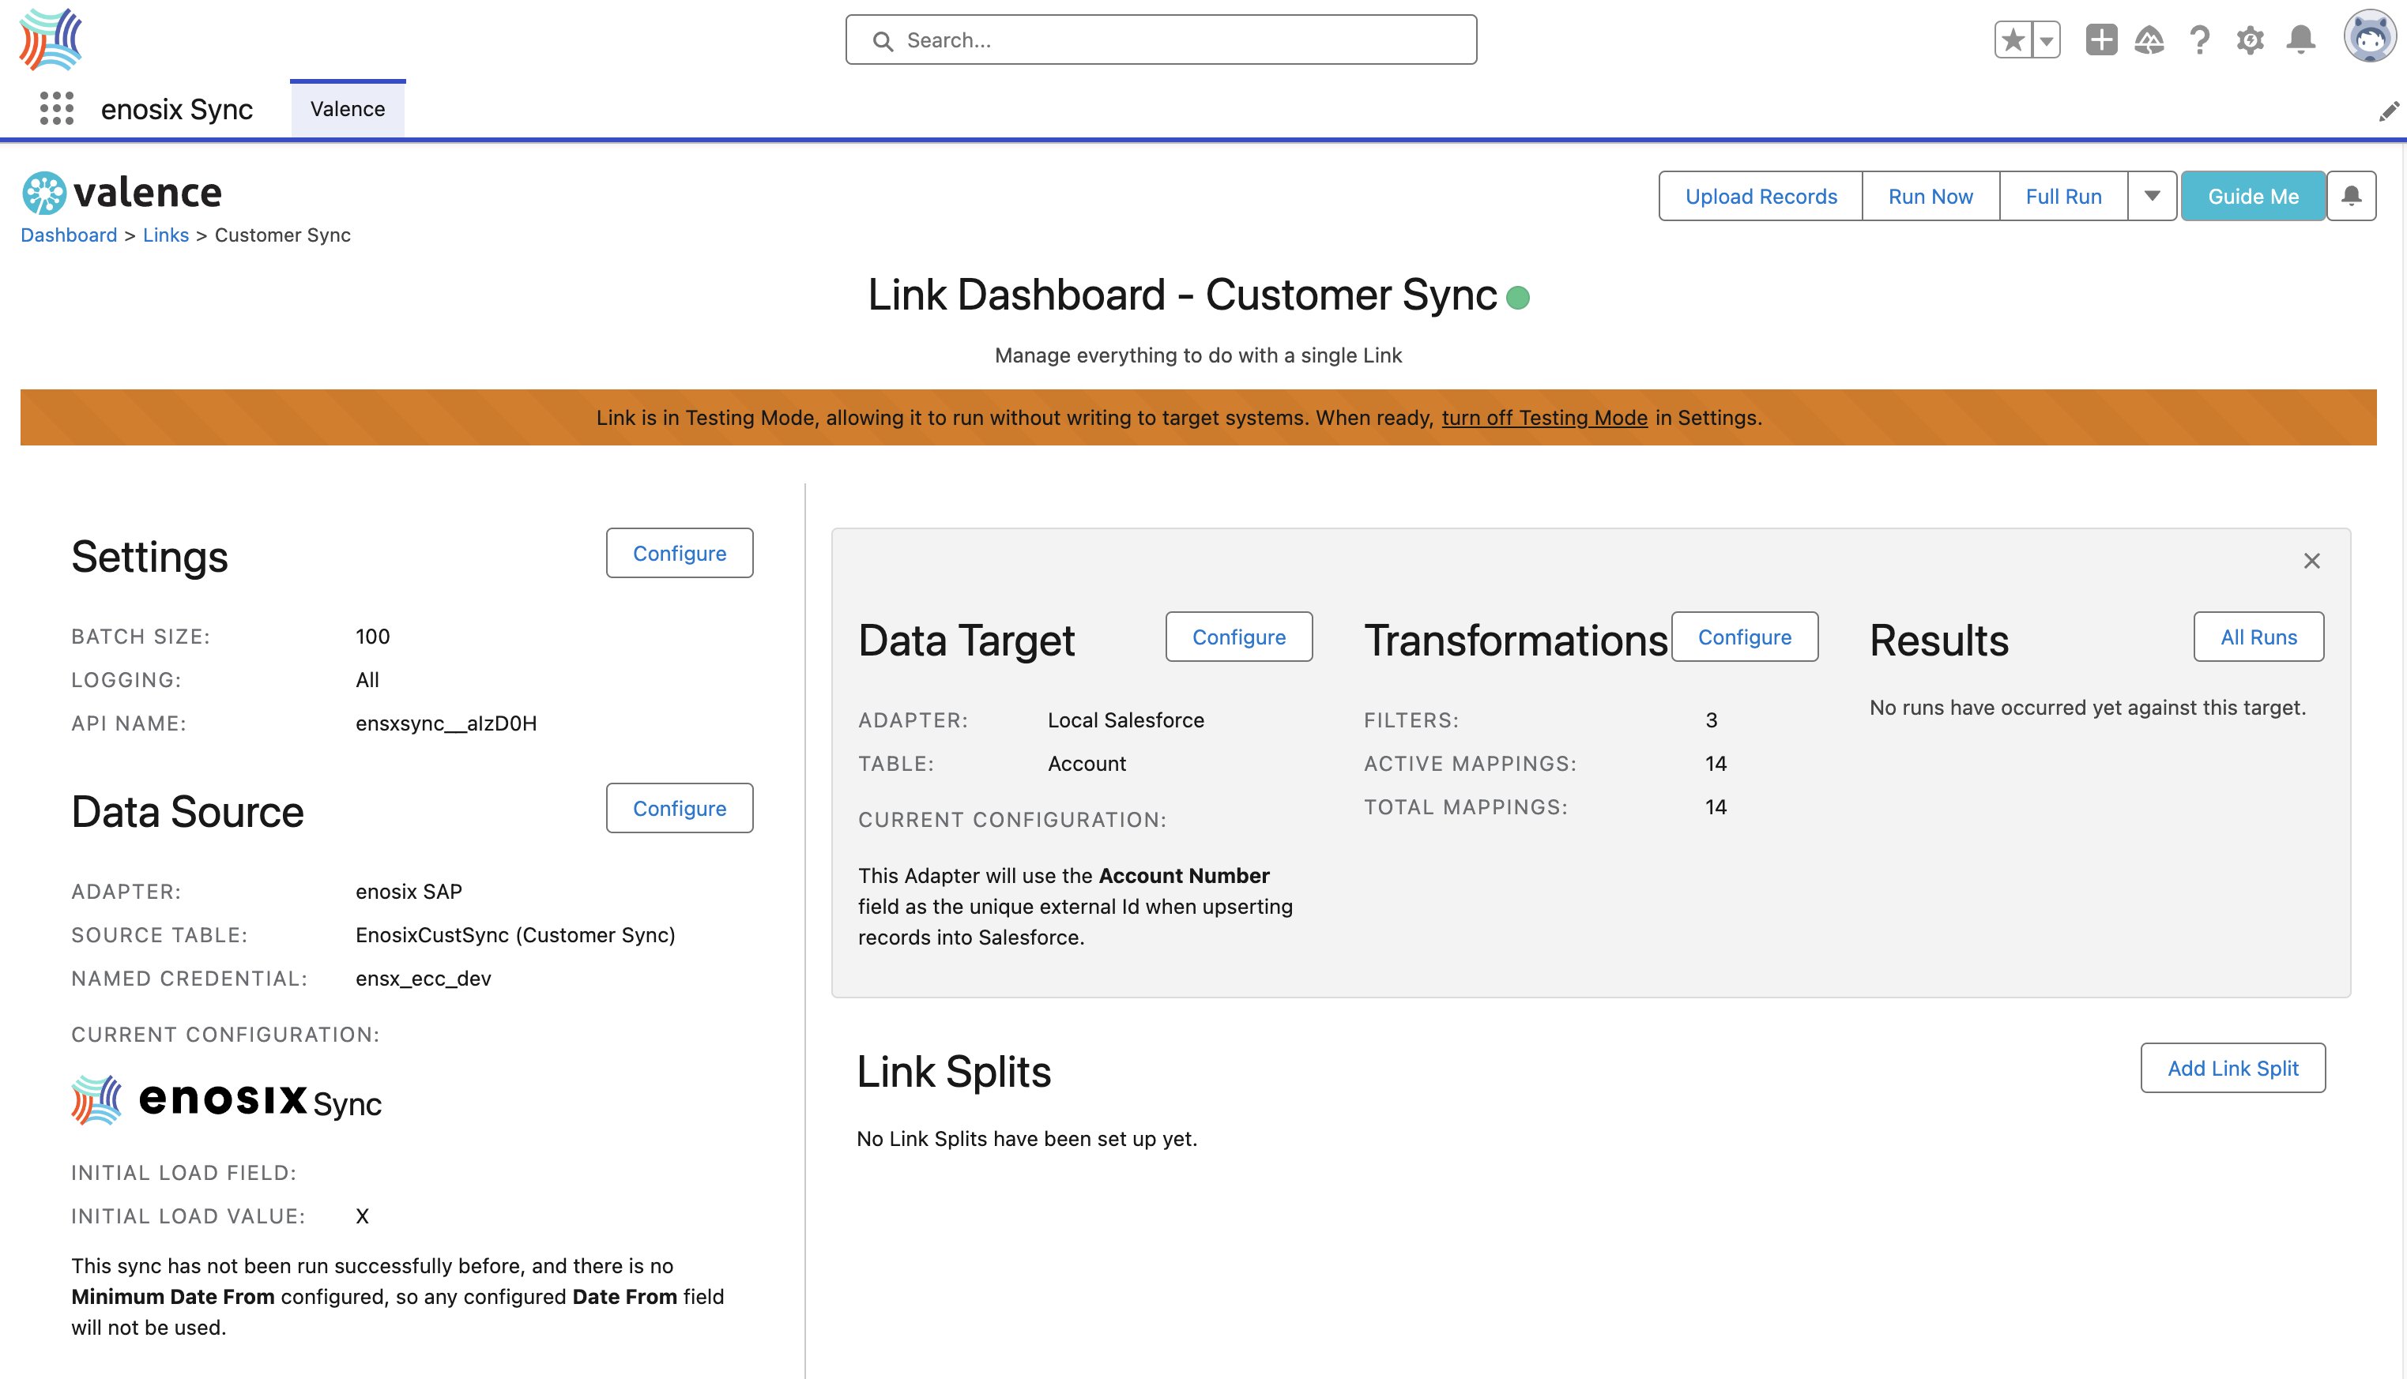Screen dimensions: 2407x1379
Task: Toggle Testing Mode off via orange banner link
Action: click(x=1543, y=416)
